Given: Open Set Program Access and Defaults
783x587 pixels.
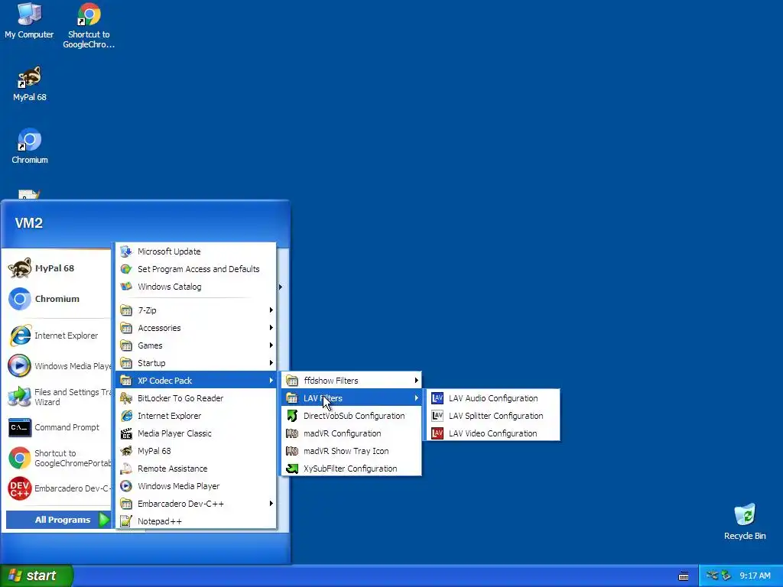Looking at the screenshot, I should [196, 269].
